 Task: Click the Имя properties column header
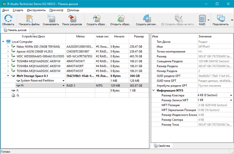tap(174, 36)
